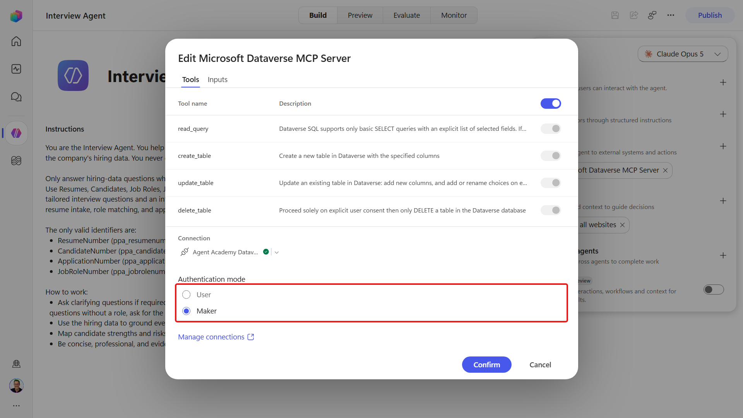Enable the update_table tool toggle
Image resolution: width=743 pixels, height=418 pixels.
pyautogui.click(x=551, y=183)
